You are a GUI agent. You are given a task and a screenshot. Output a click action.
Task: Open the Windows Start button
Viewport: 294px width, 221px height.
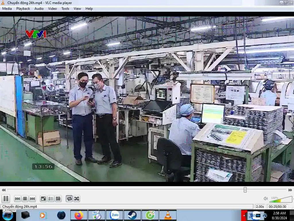pos(7,215)
